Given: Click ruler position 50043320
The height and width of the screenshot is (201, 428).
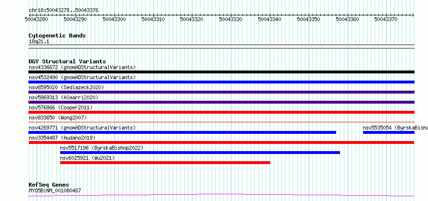Looking at the screenshot, I should pyautogui.click(x=192, y=19).
